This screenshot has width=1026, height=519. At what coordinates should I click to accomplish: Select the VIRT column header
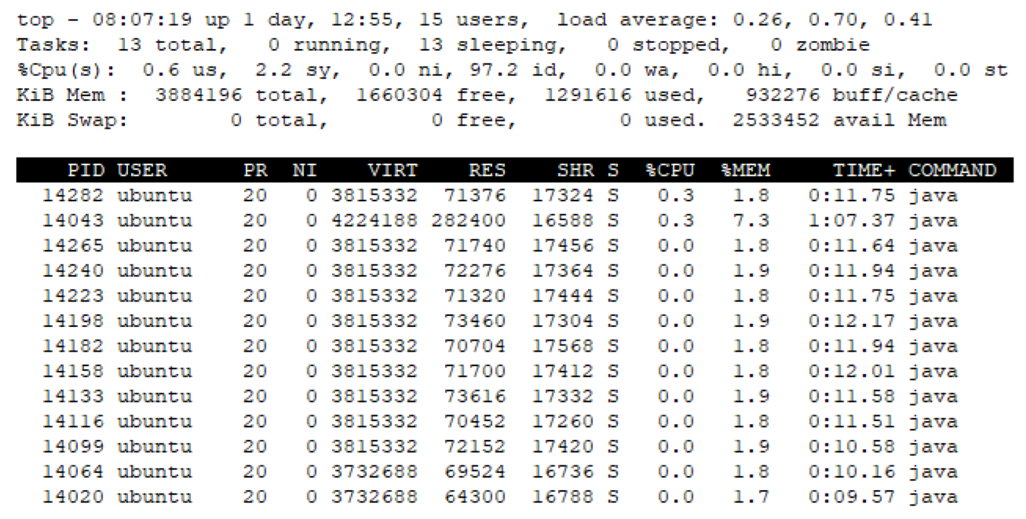[392, 170]
